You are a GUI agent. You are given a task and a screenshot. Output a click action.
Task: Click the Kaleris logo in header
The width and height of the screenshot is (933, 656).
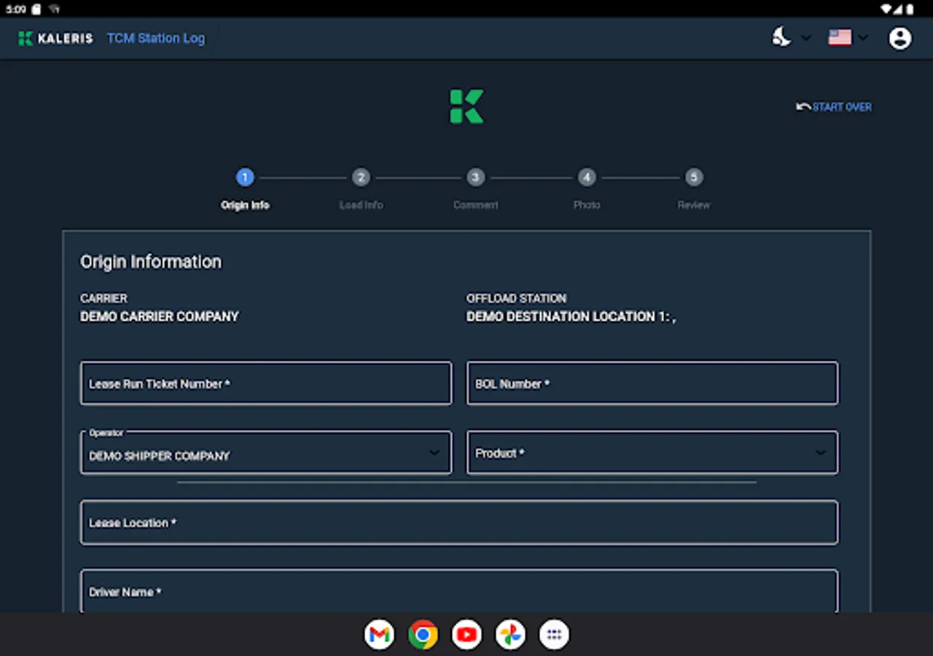[56, 39]
